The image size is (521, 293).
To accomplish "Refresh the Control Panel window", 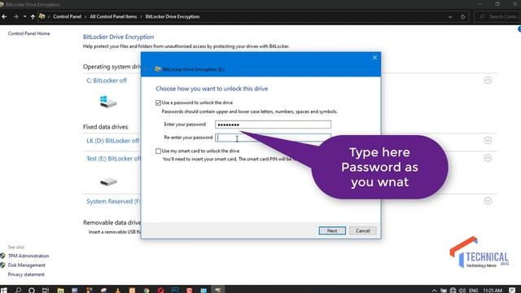I will pyautogui.click(x=463, y=16).
